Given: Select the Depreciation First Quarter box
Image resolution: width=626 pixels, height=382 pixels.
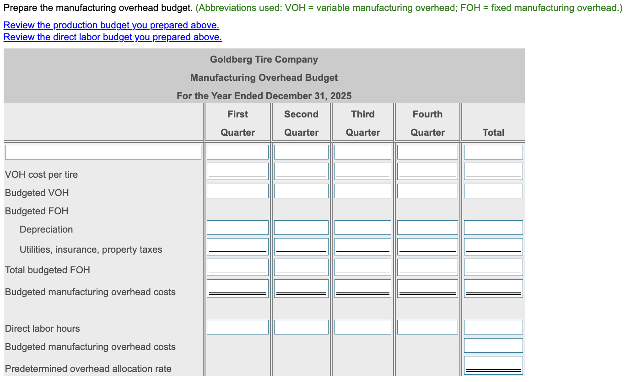Looking at the screenshot, I should pos(237,228).
